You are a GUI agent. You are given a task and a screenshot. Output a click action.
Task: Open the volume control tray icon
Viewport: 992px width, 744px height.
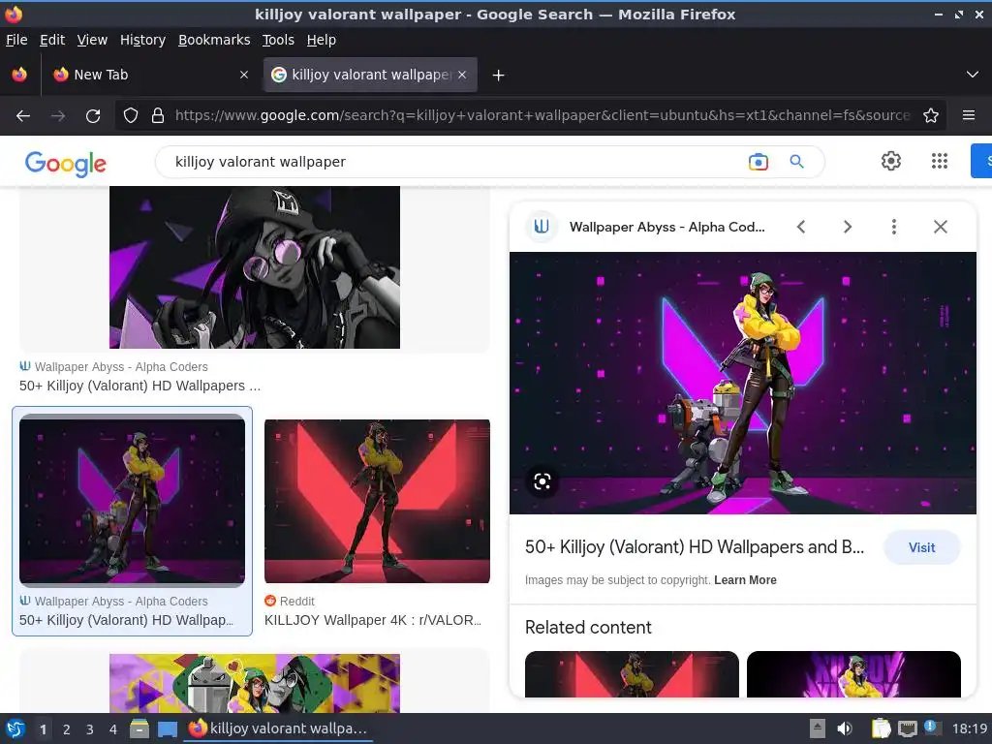[x=844, y=728]
